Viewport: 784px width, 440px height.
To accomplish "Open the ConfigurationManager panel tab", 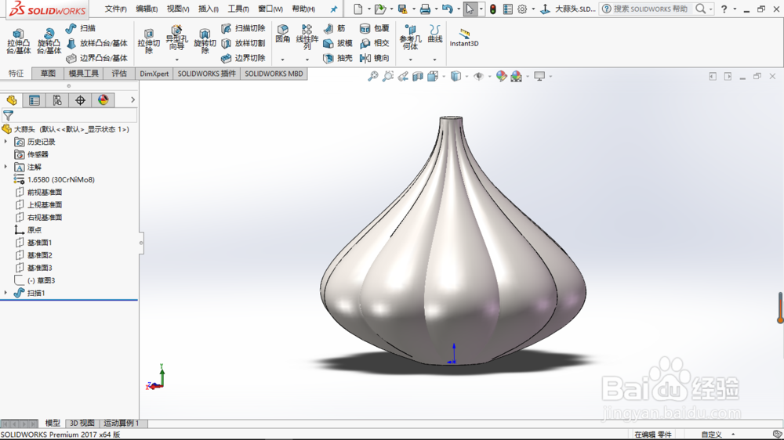I will point(57,100).
